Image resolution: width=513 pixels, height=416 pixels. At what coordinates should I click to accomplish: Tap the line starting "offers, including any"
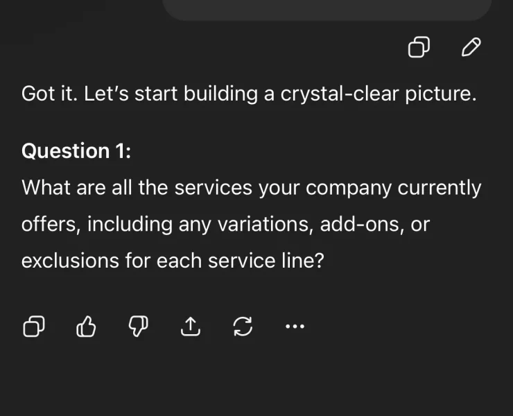point(225,225)
